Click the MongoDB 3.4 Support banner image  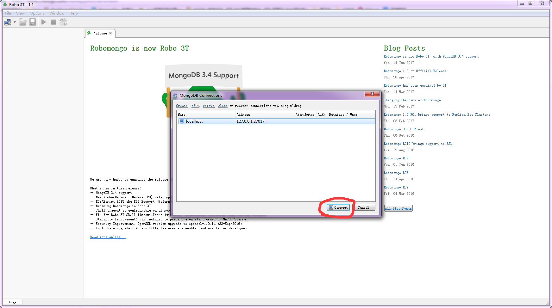click(204, 76)
